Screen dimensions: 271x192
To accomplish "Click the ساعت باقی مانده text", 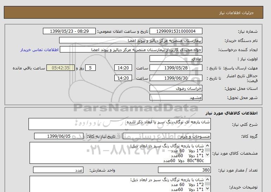I will (x=29, y=68).
